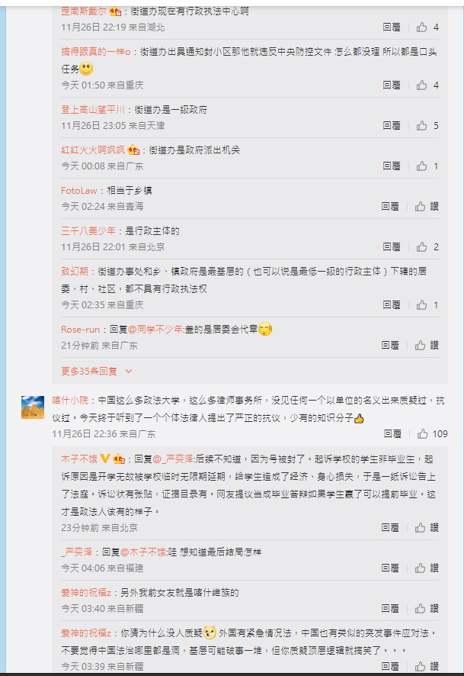Open the @_严奕泽 mention link

tap(174, 459)
